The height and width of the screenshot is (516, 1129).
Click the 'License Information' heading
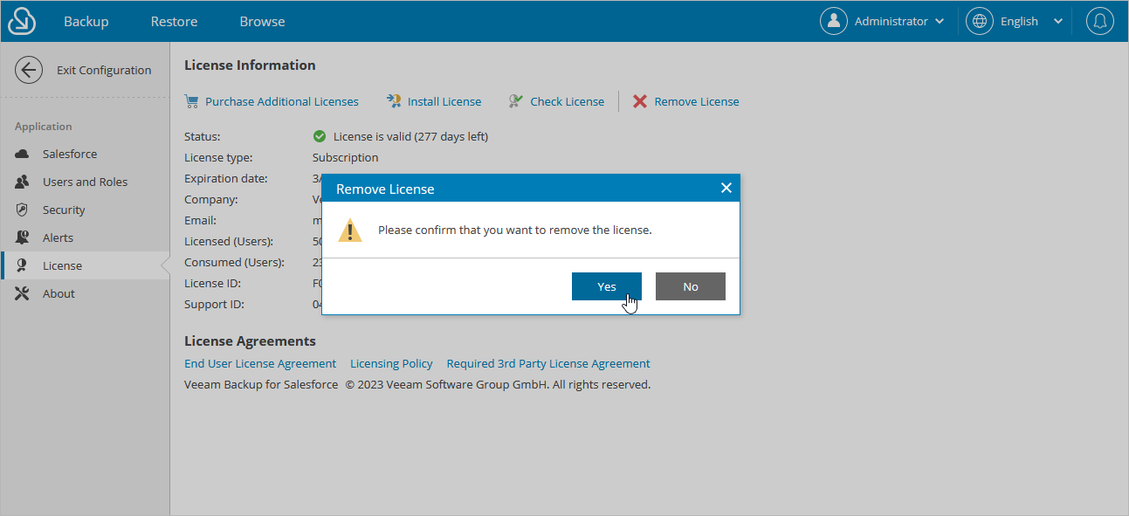250,65
